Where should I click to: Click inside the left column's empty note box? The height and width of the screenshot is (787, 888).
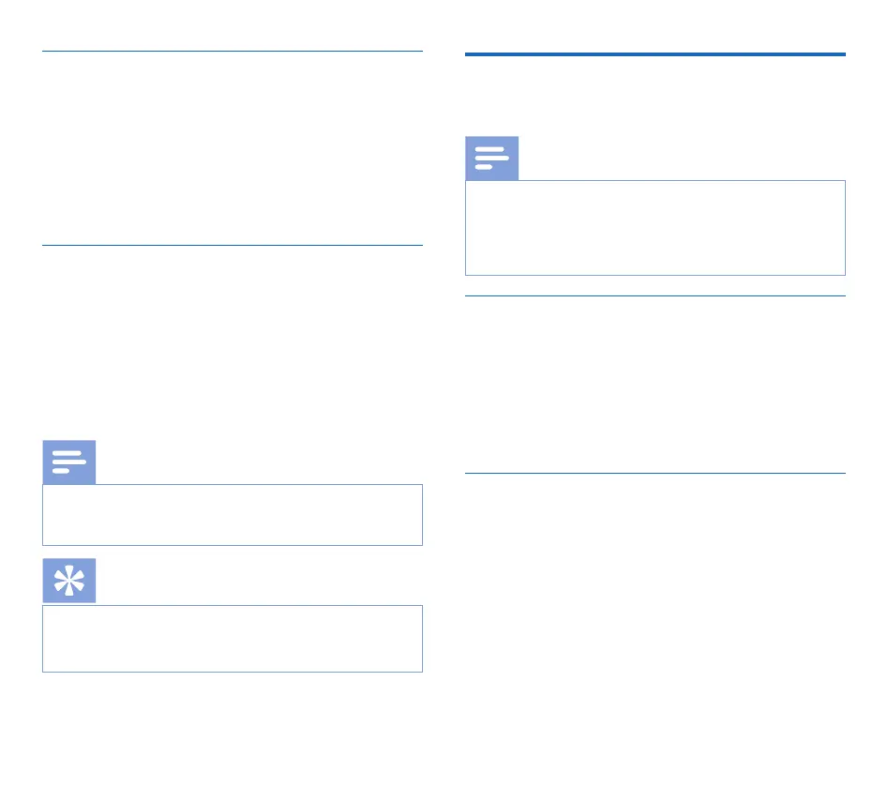click(x=232, y=515)
